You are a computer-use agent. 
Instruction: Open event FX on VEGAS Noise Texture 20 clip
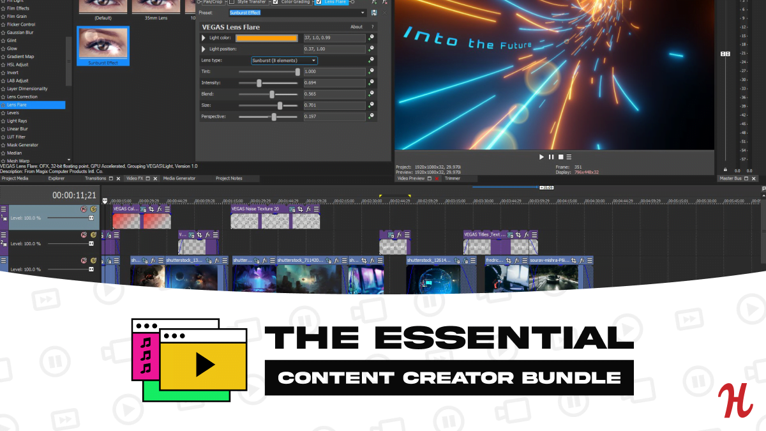pos(308,209)
